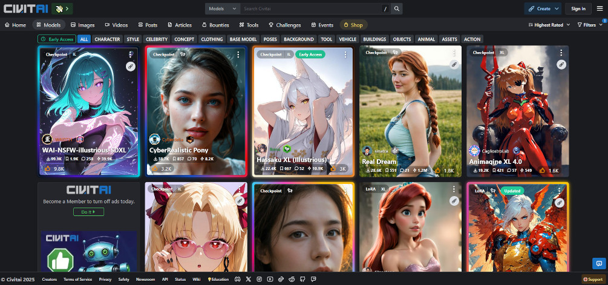The image size is (608, 285).
Task: Toggle the CHARACTER category chip
Action: pyautogui.click(x=108, y=39)
